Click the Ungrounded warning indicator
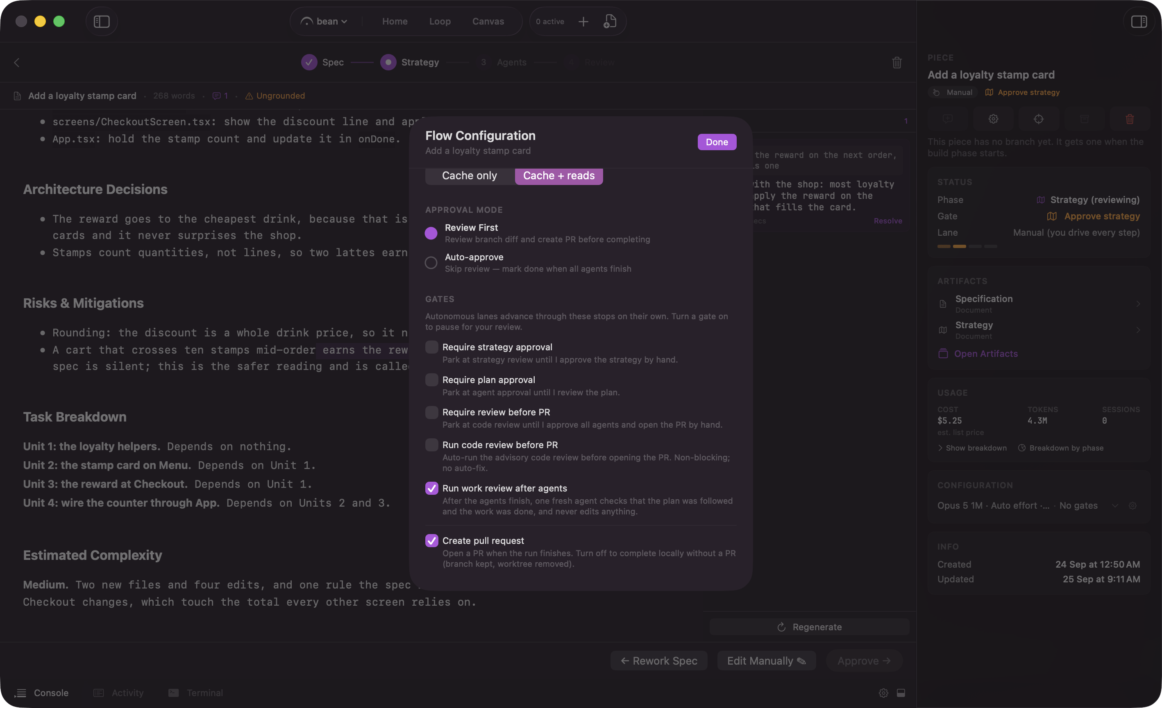 pos(275,96)
